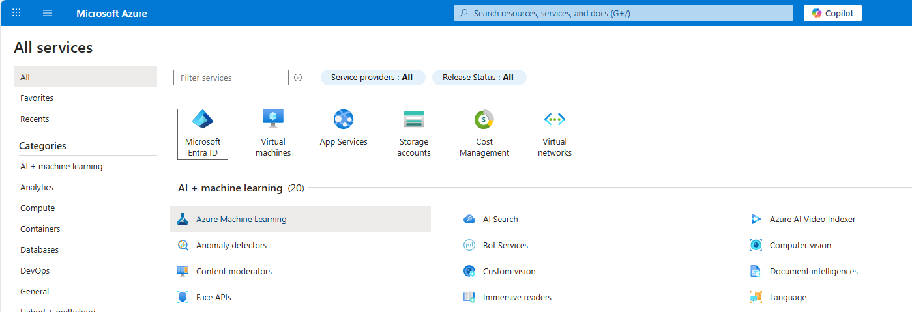The height and width of the screenshot is (312, 912).
Task: Open the AI Search link
Action: point(501,220)
